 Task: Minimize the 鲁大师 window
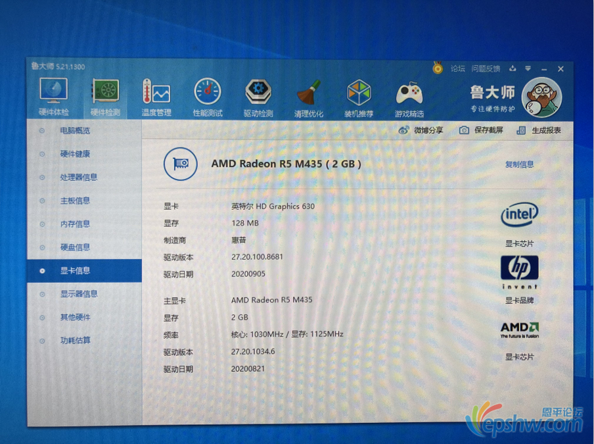point(544,69)
